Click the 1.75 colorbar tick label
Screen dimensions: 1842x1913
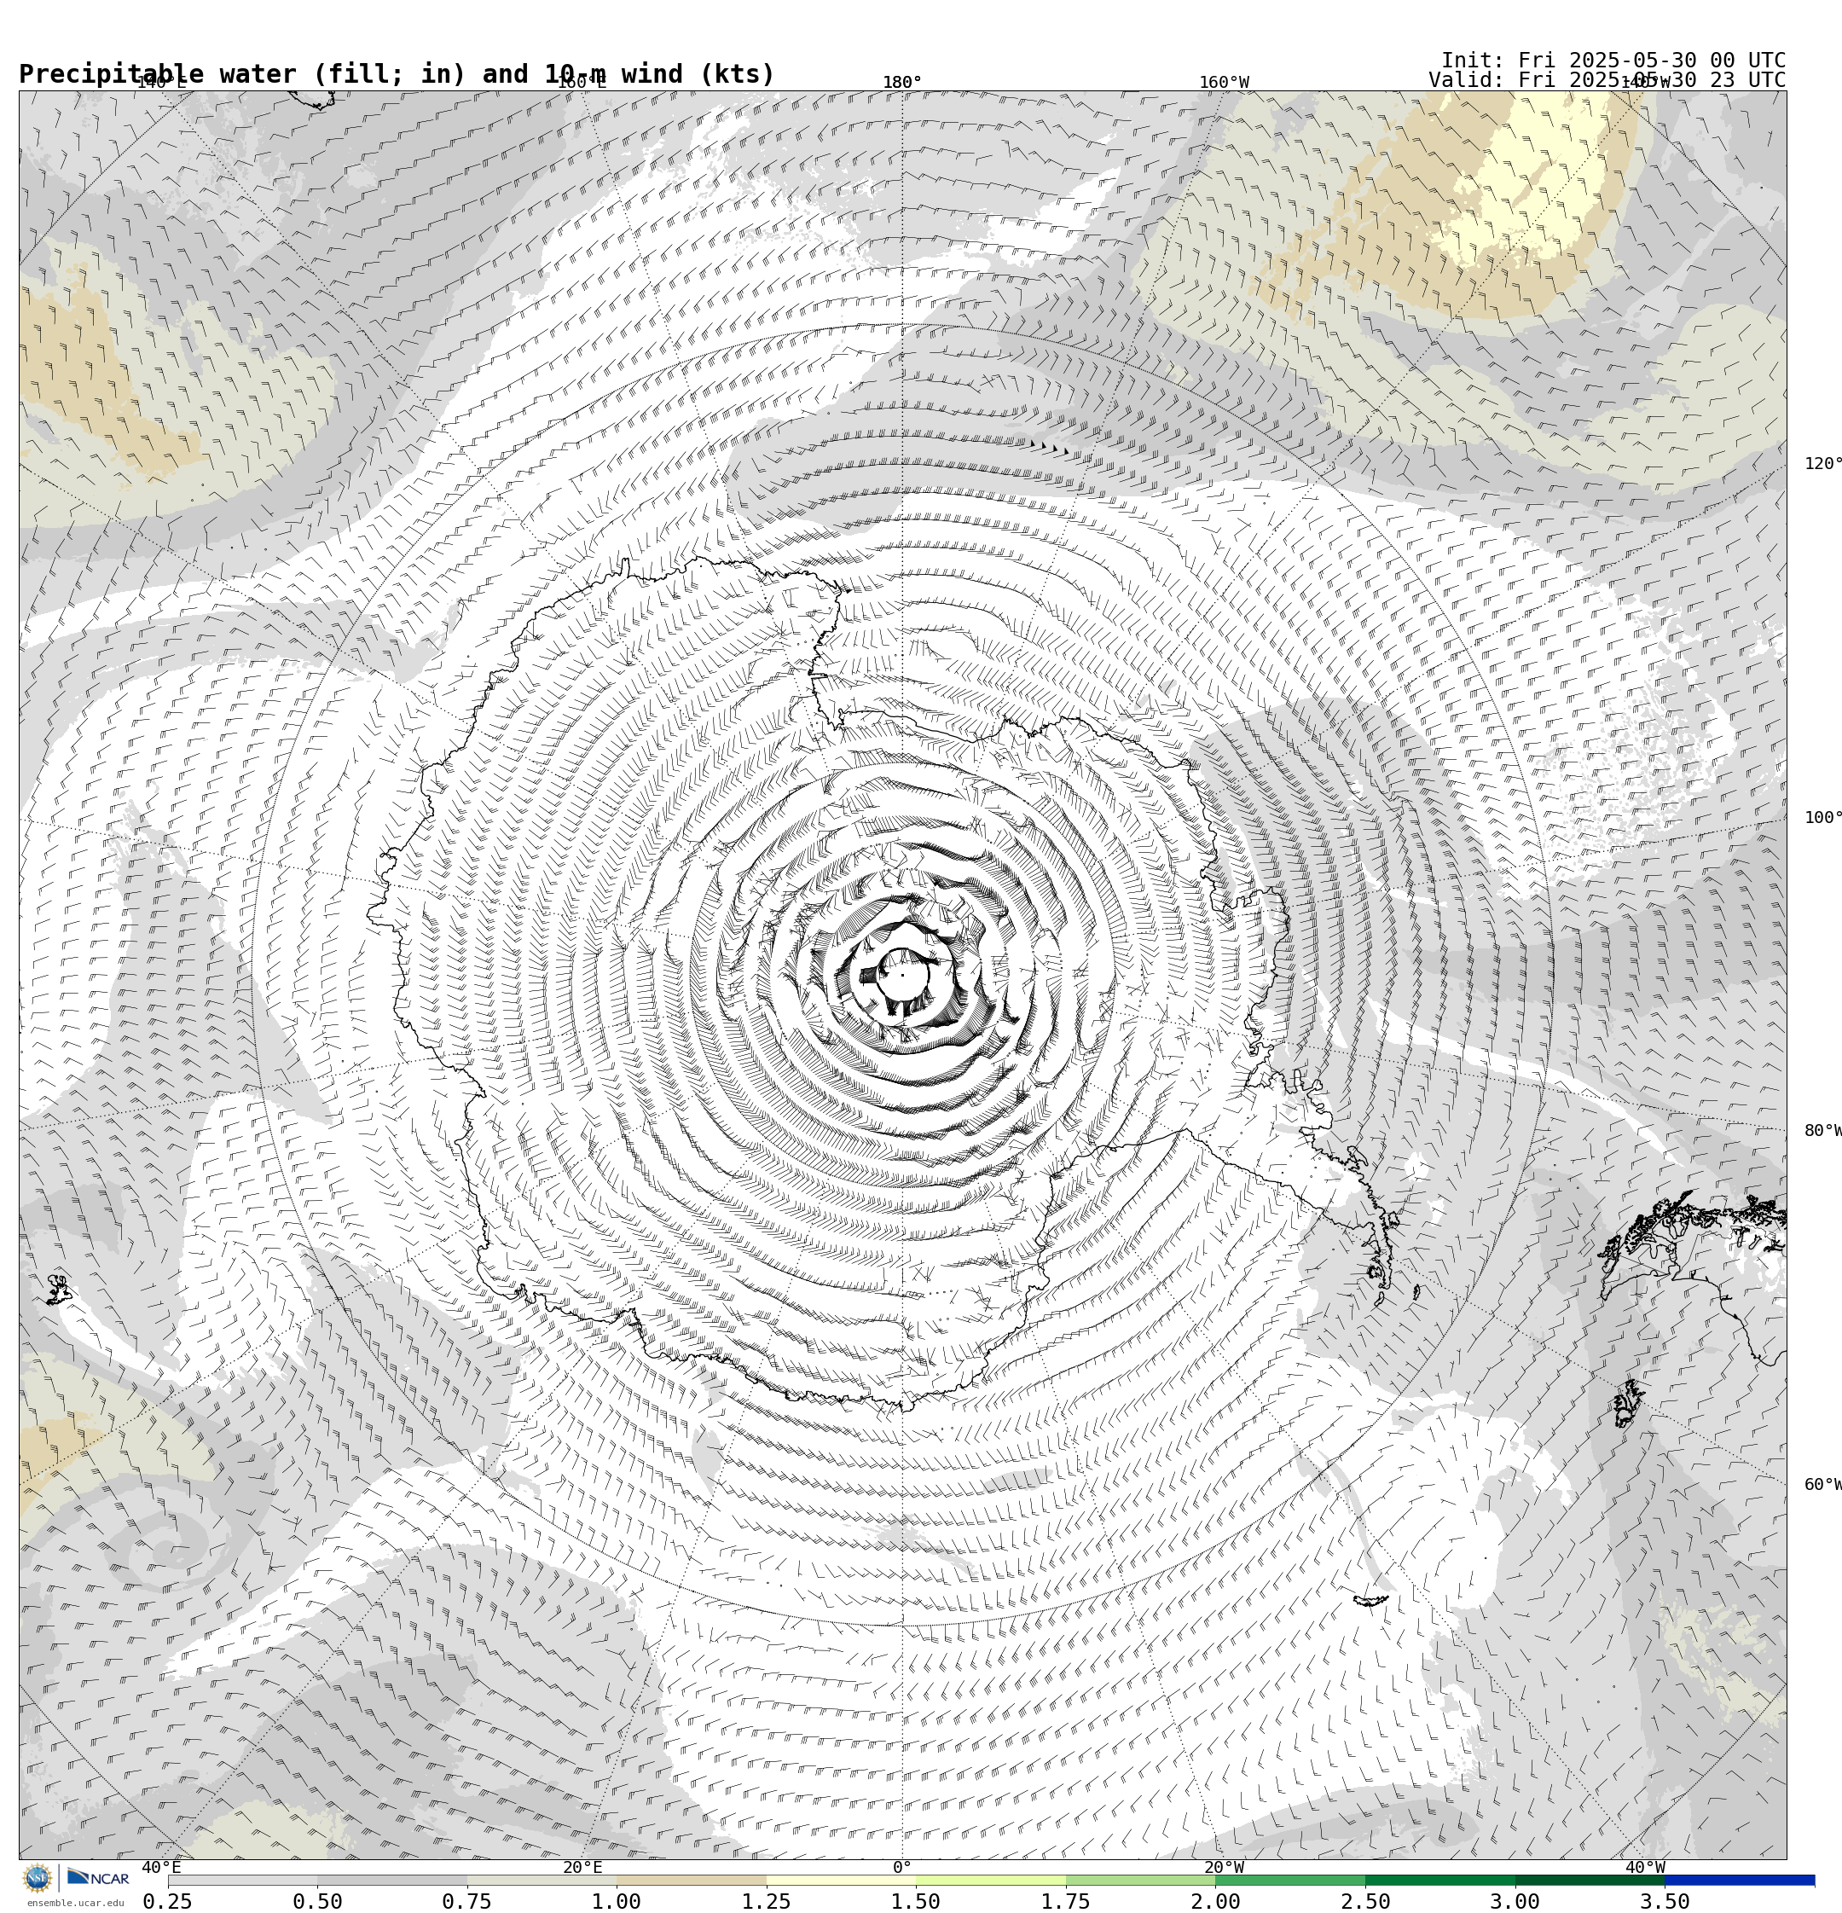coord(1066,1901)
